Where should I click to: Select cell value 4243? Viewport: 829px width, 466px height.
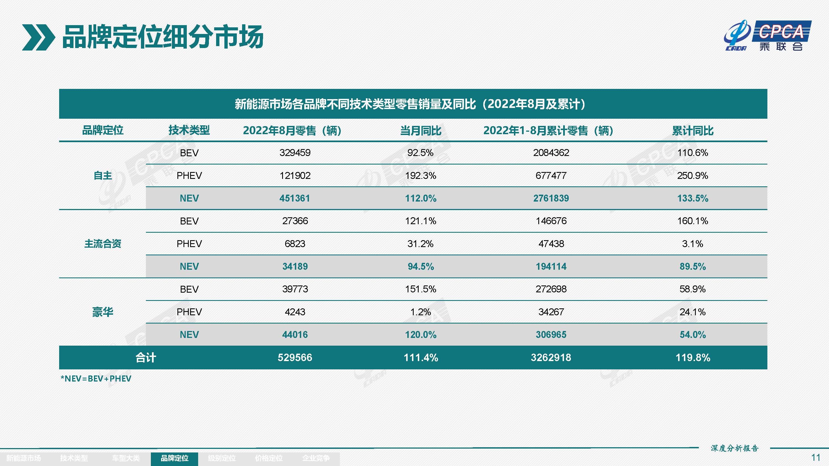tap(295, 312)
